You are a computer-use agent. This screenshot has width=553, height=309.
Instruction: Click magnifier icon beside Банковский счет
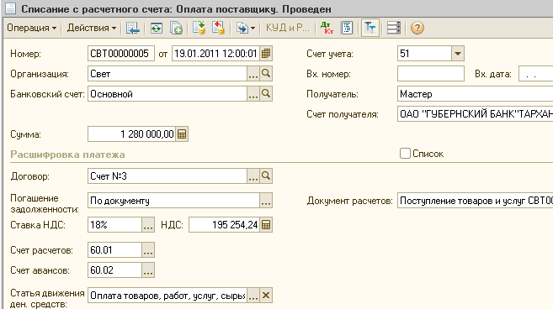click(x=266, y=93)
